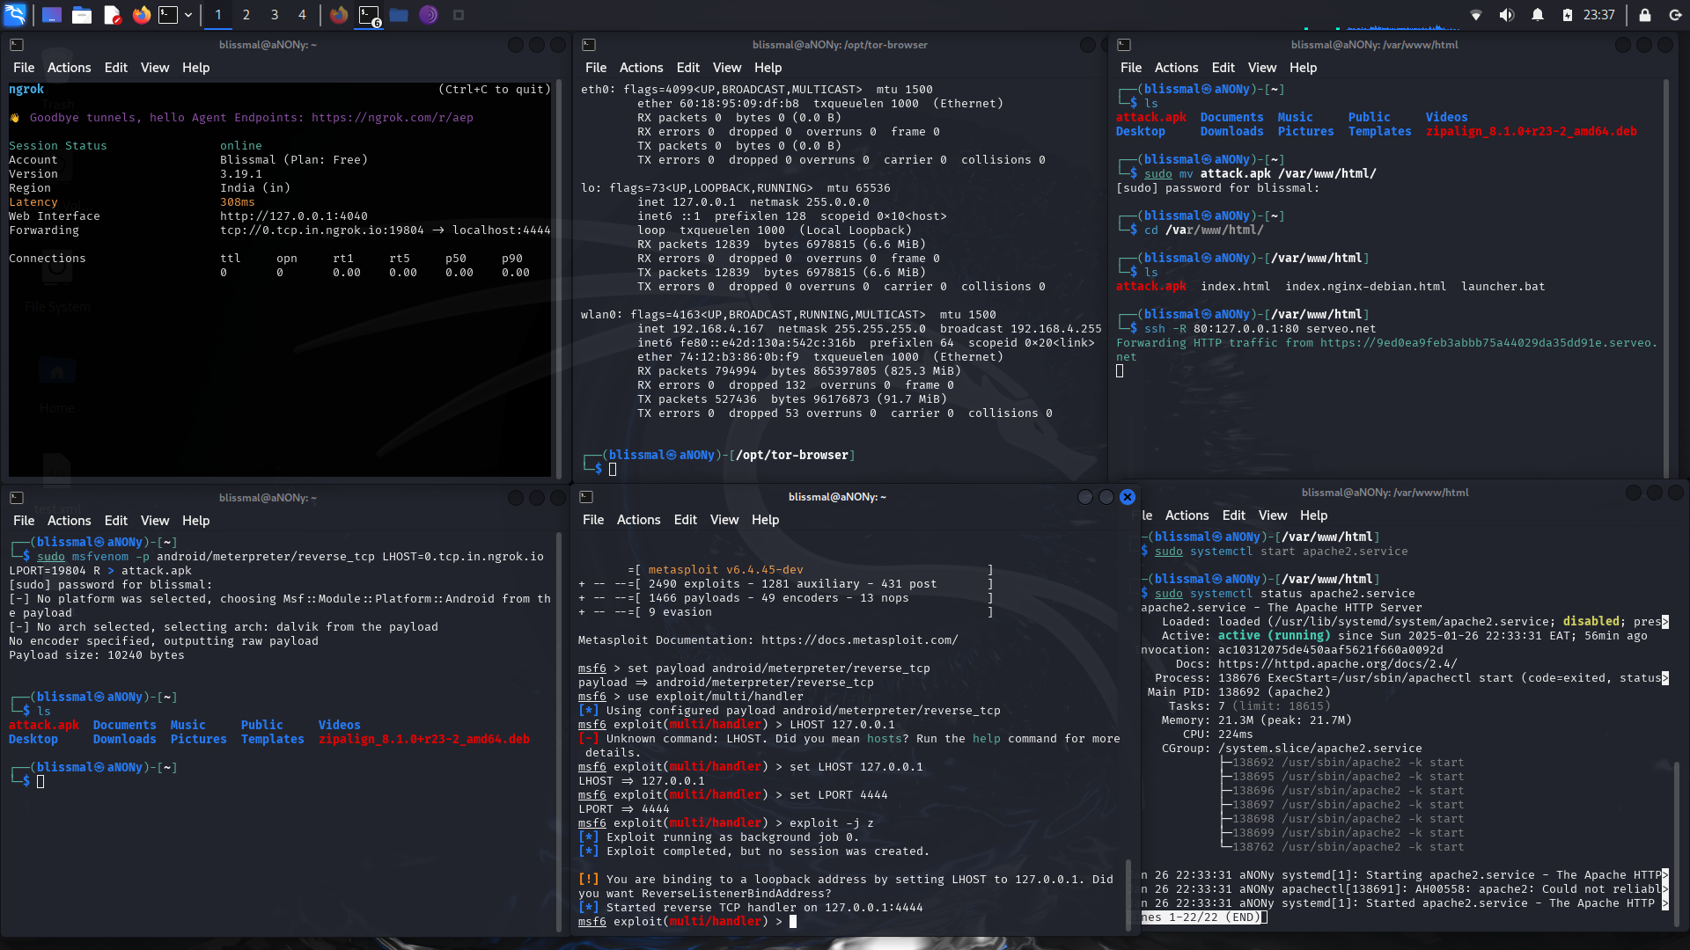Switch to workspace 3
The image size is (1690, 950).
tap(275, 15)
